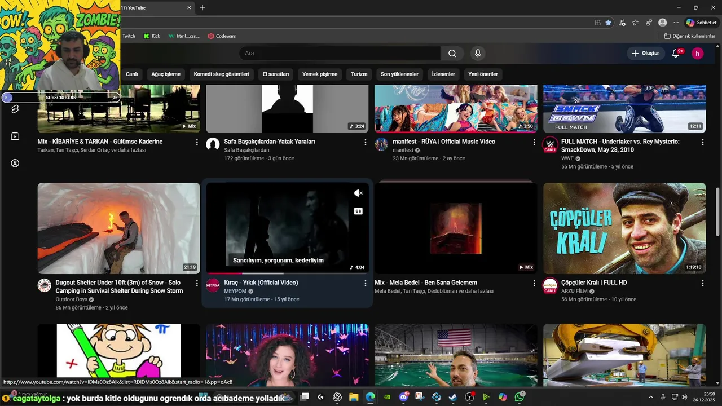722x406 pixels.
Task: Open more options for manifest RÜYA video
Action: click(x=534, y=142)
